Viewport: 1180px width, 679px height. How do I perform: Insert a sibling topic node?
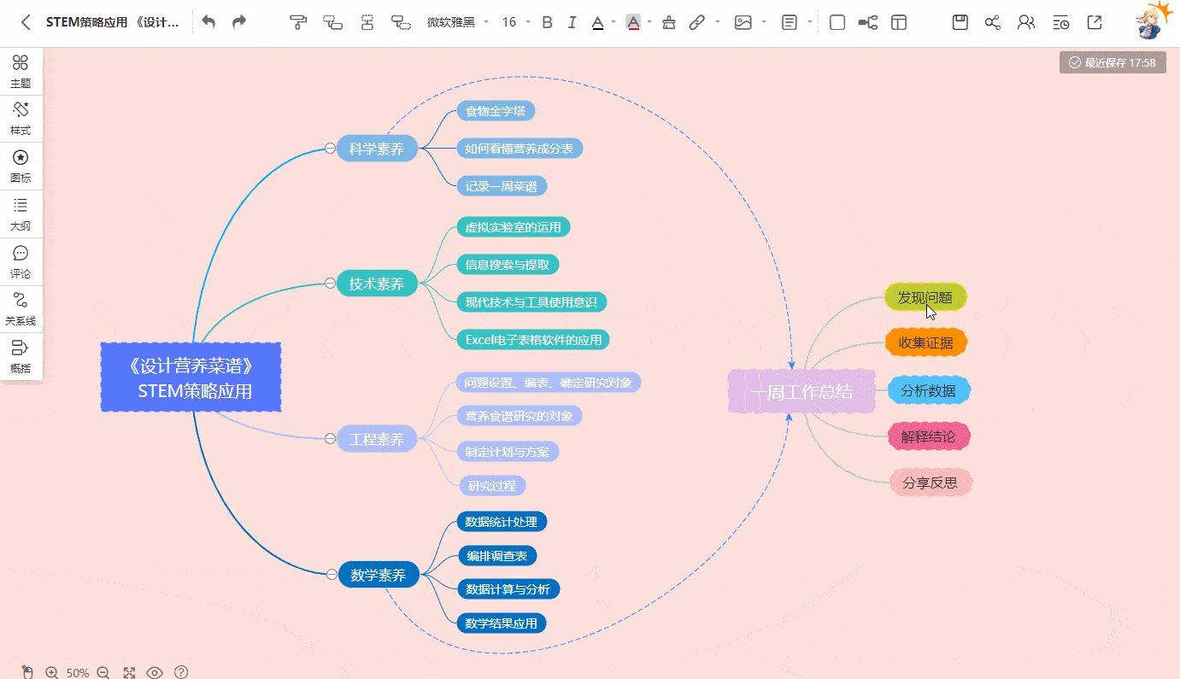tap(367, 22)
